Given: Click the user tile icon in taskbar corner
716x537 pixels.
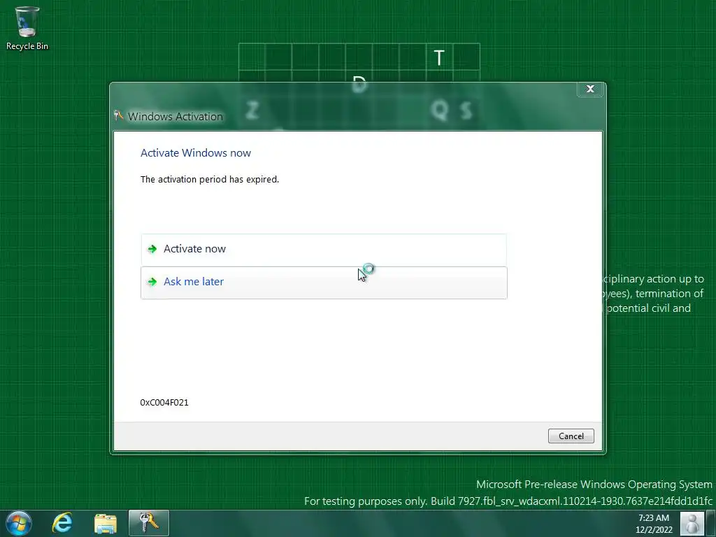Looking at the screenshot, I should pos(692,523).
